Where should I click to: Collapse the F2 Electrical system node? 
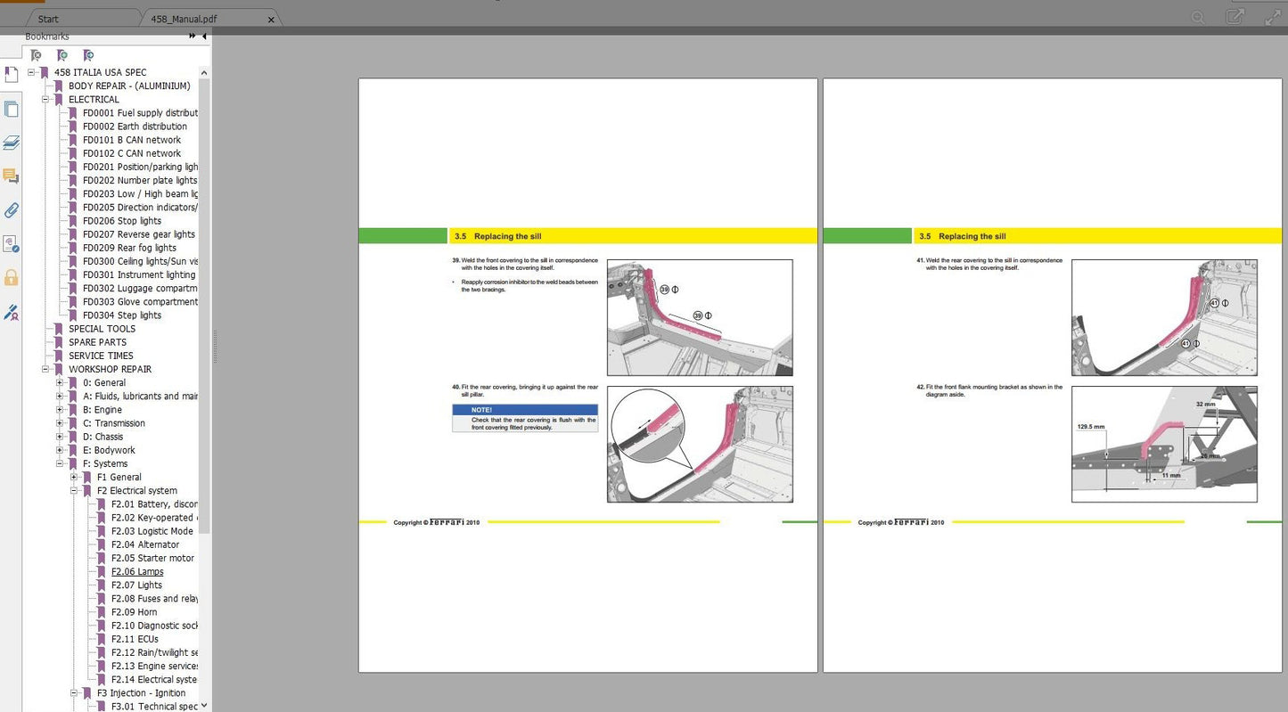75,491
